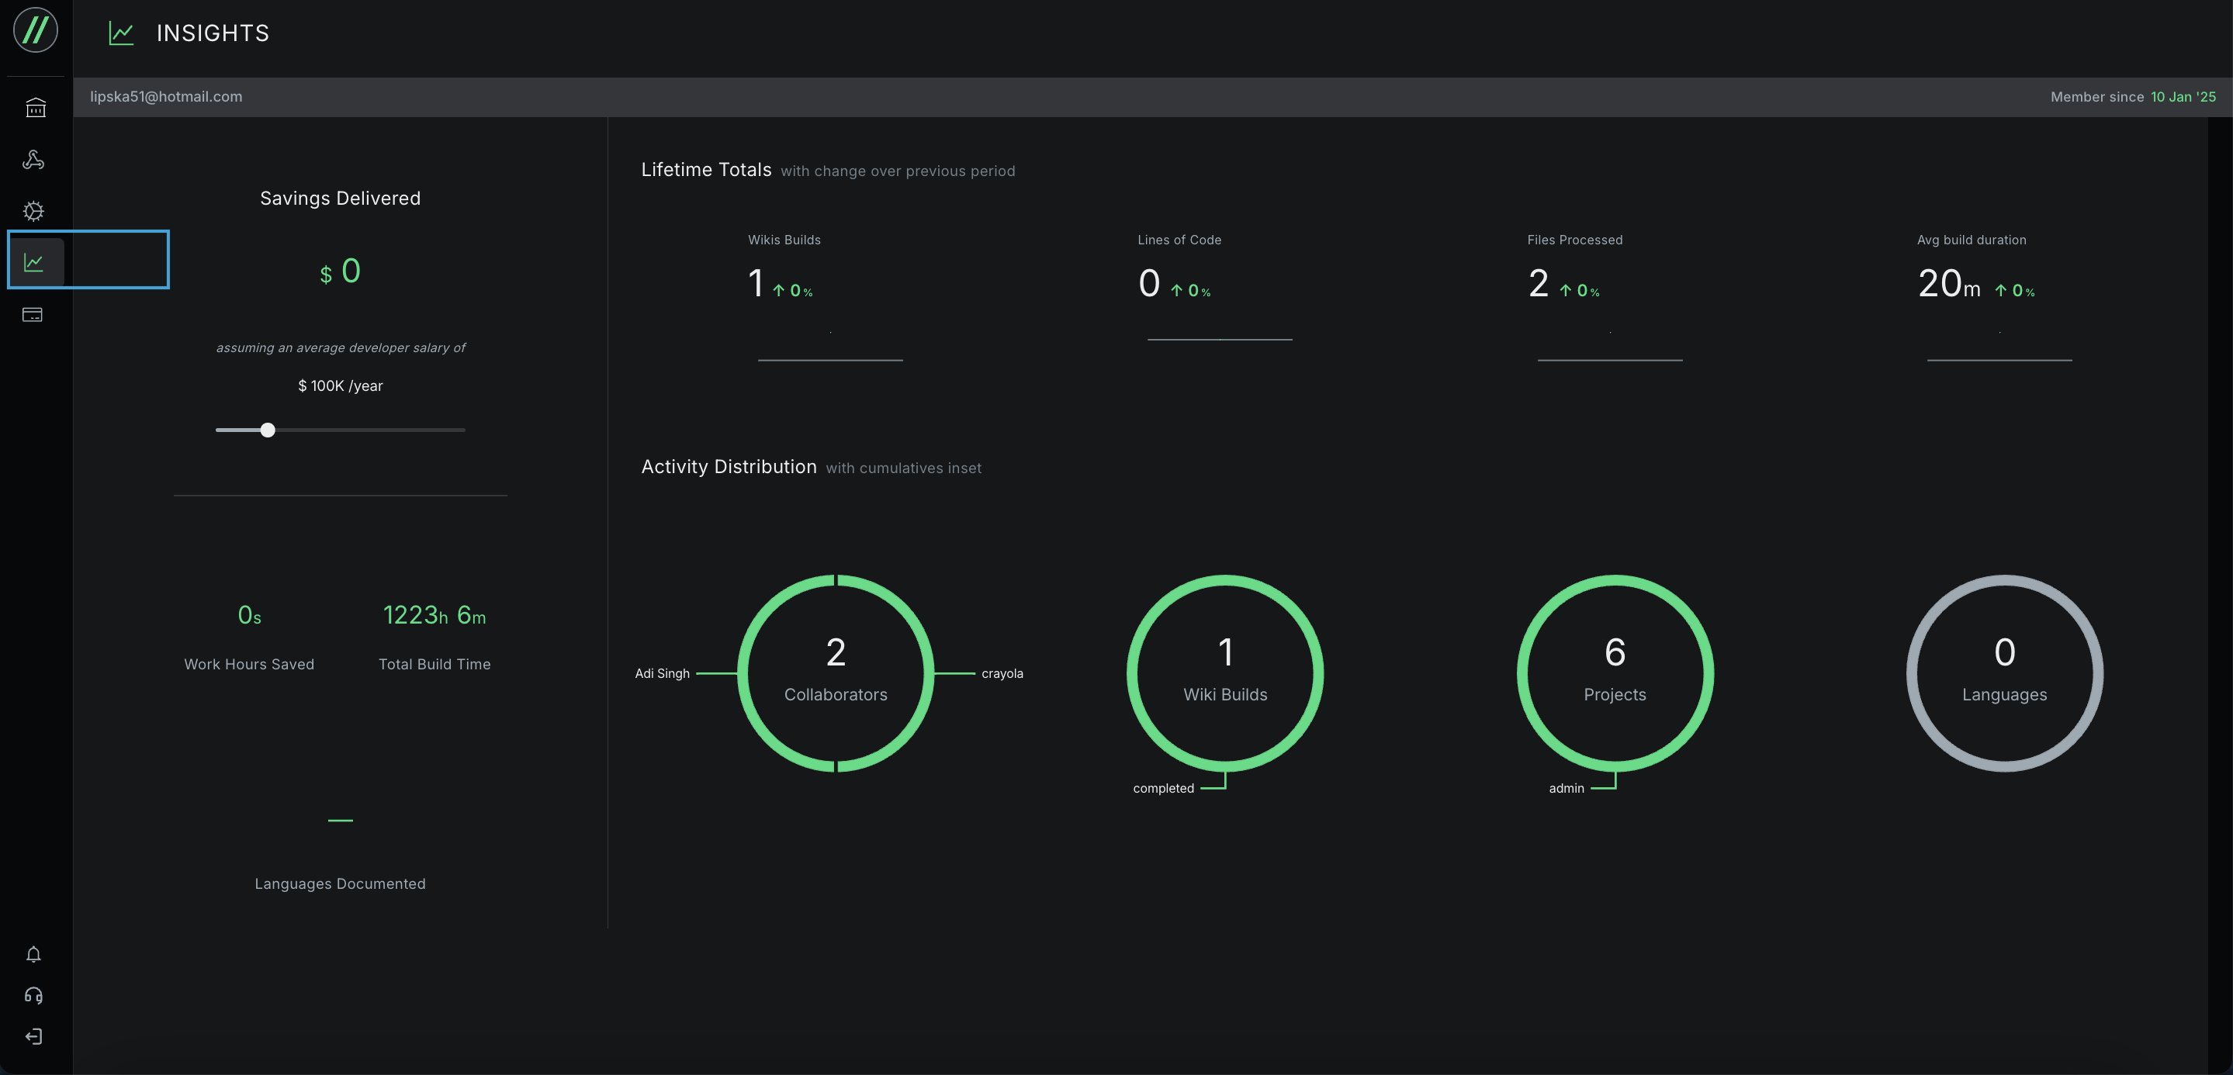Click the Collaborators donut chart

pyautogui.click(x=836, y=673)
